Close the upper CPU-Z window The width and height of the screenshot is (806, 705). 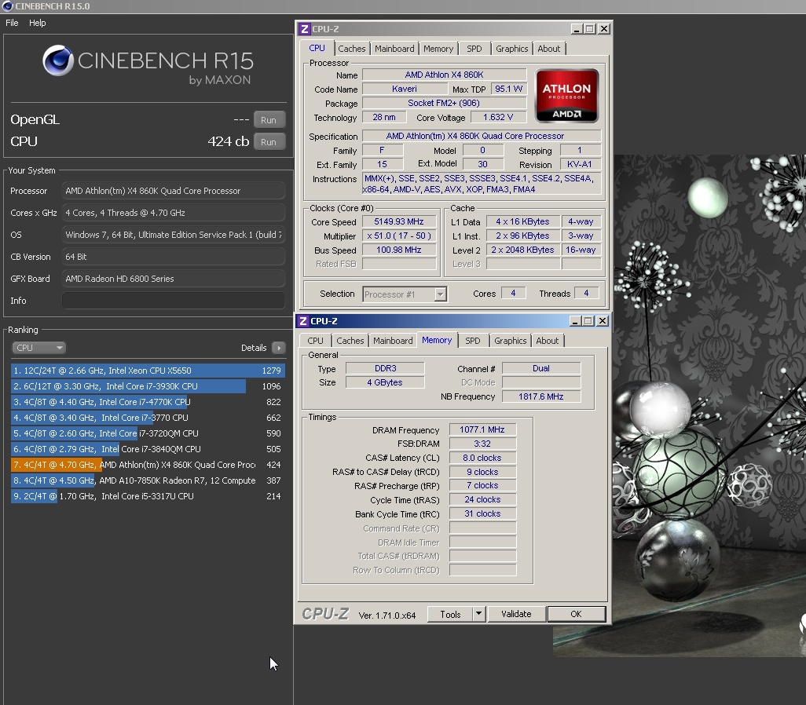pos(604,29)
